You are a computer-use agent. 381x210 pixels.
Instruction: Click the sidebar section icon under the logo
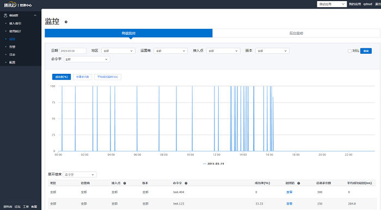tap(5, 15)
